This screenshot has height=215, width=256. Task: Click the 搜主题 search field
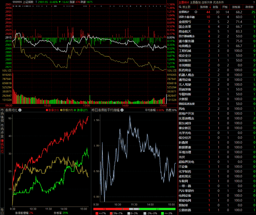click(188, 7)
